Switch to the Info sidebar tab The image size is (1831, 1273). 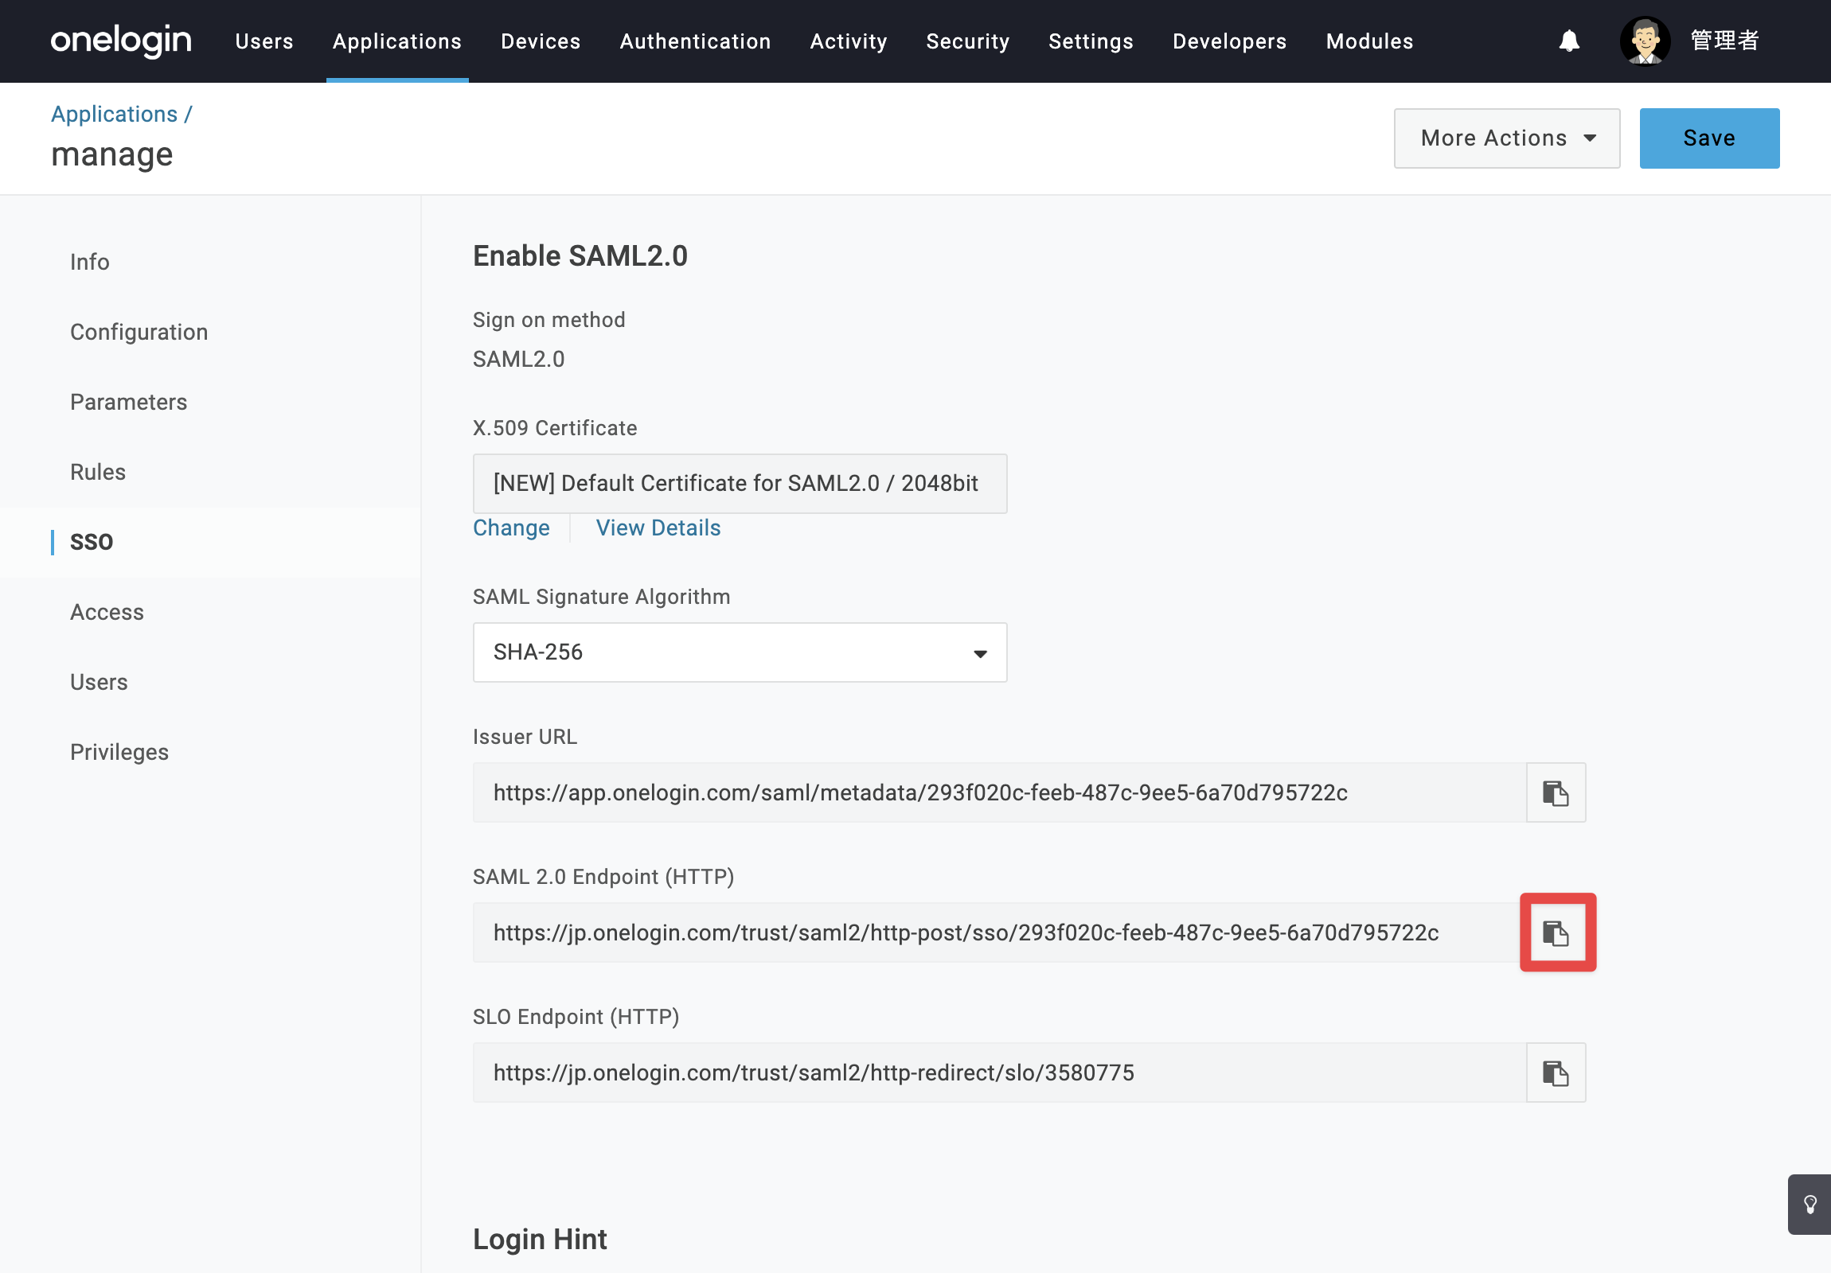pyautogui.click(x=89, y=262)
